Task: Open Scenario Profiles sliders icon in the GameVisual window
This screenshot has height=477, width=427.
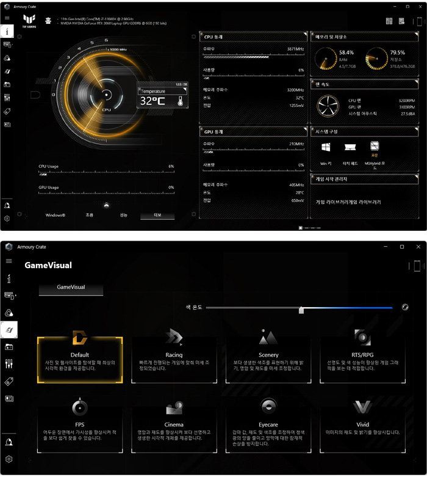Action: (x=9, y=363)
